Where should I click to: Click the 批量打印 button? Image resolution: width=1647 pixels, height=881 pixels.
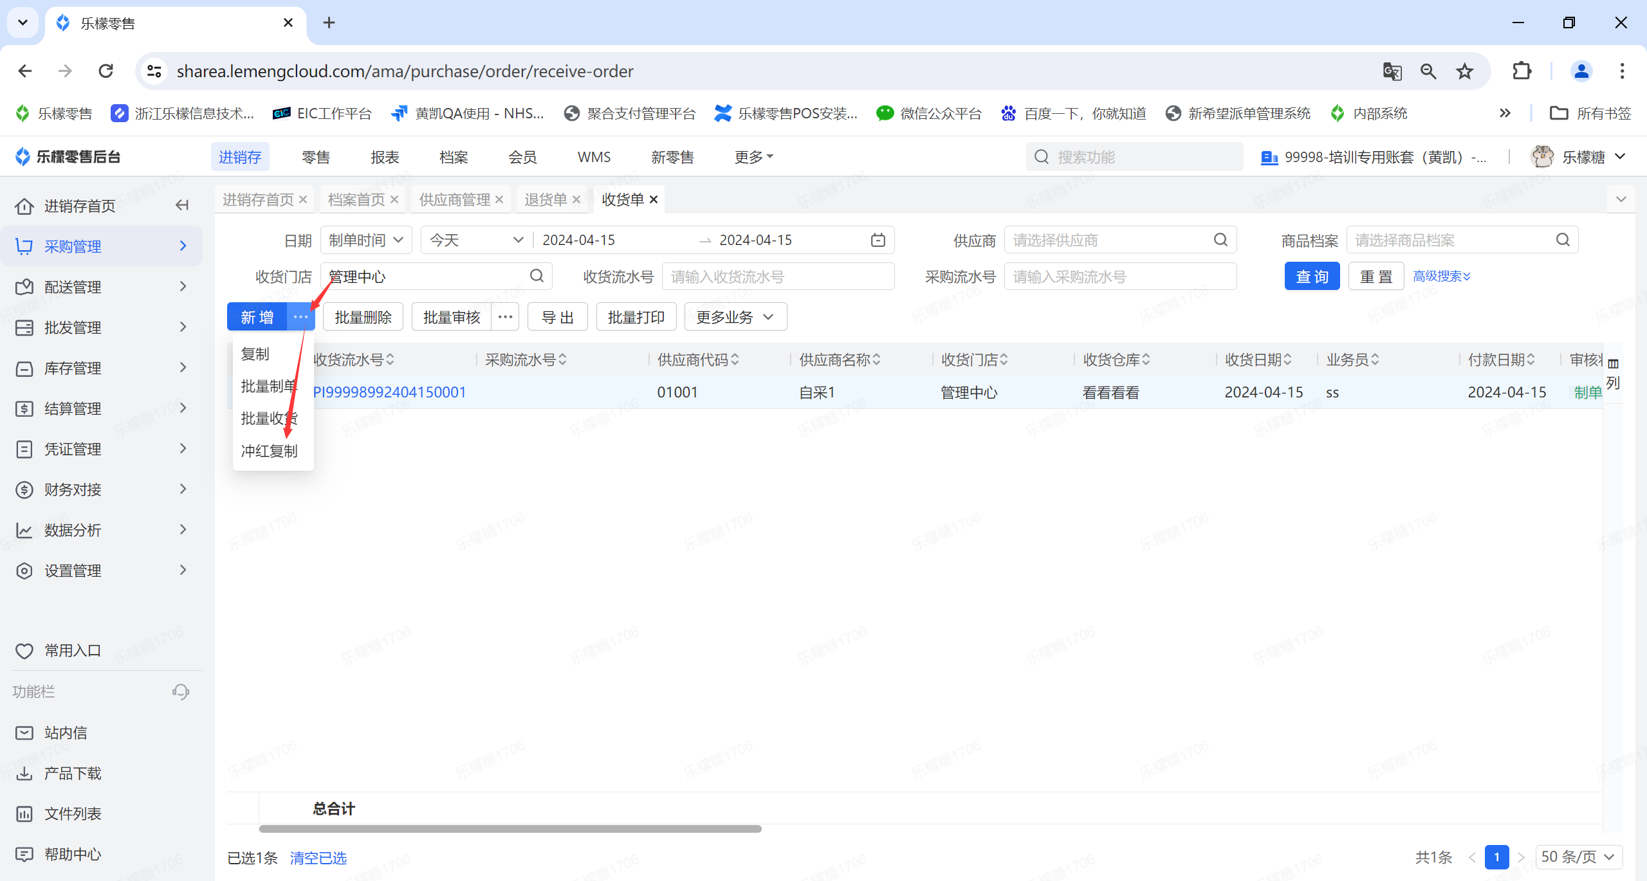636,317
